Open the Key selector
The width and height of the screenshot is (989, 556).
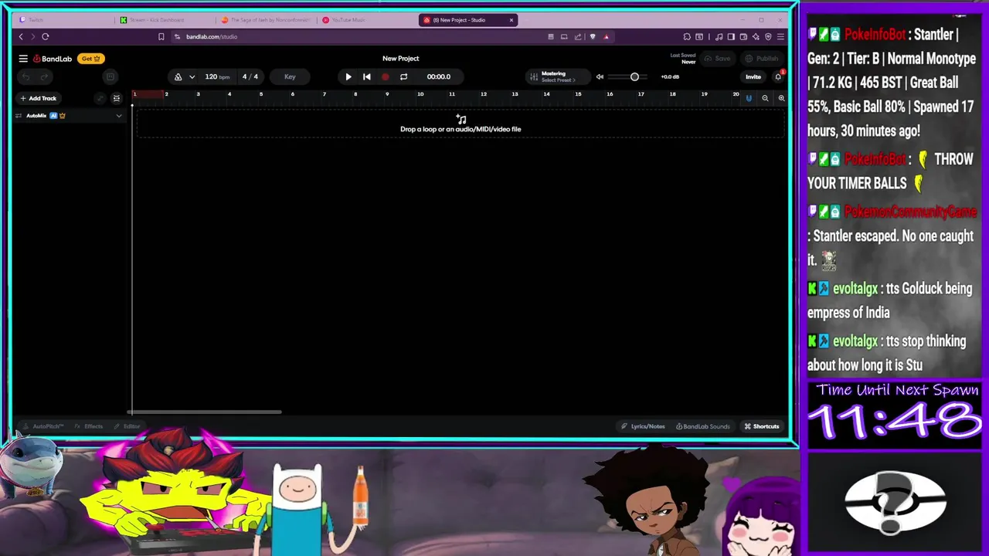tap(290, 76)
